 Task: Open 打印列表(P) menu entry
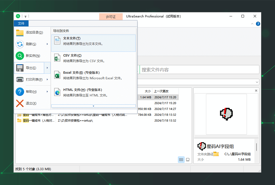click(32, 80)
